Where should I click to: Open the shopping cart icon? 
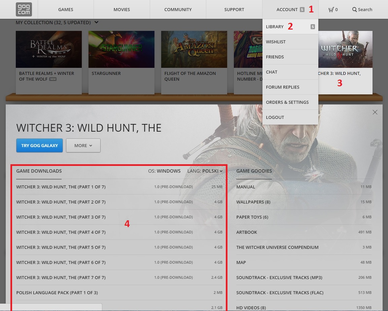(x=331, y=10)
